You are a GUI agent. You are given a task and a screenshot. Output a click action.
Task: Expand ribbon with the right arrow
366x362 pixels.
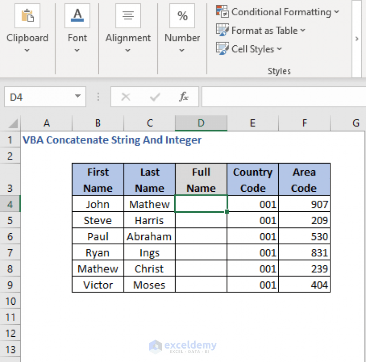pyautogui.click(x=356, y=39)
